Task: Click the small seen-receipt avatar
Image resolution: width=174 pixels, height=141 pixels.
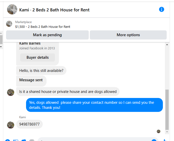Action: pos(159,131)
